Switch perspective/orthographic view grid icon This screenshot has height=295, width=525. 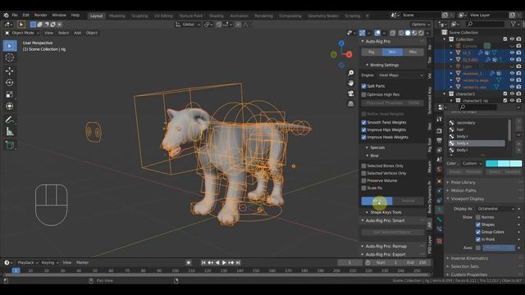click(x=350, y=104)
